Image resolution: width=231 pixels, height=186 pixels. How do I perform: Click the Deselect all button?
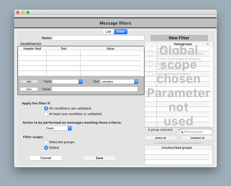[x=197, y=138]
